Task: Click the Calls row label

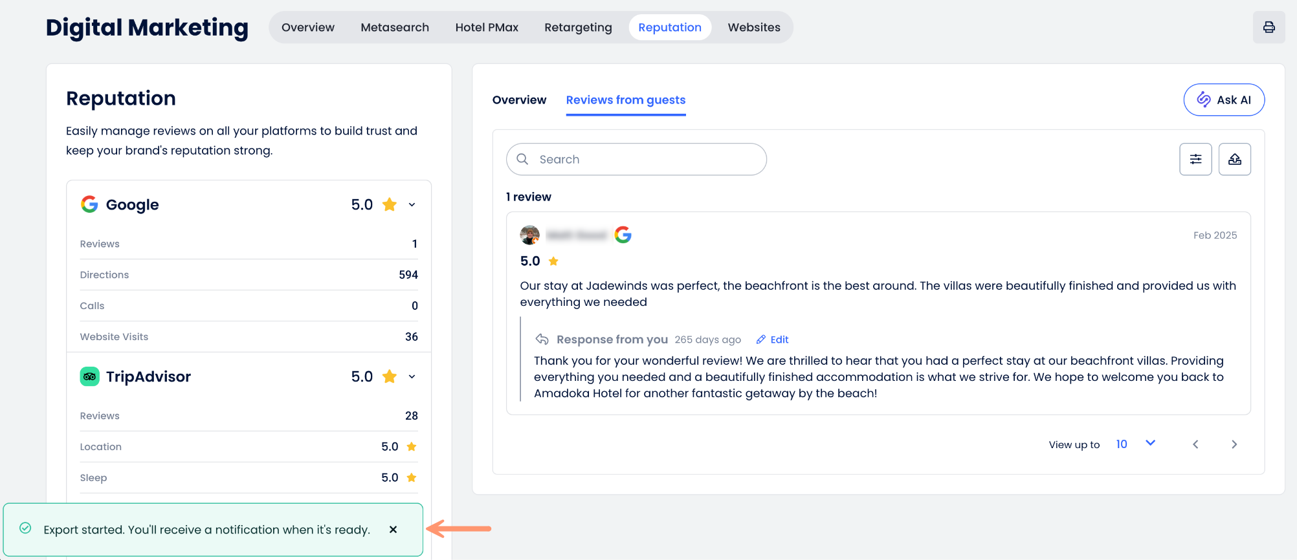Action: coord(92,306)
